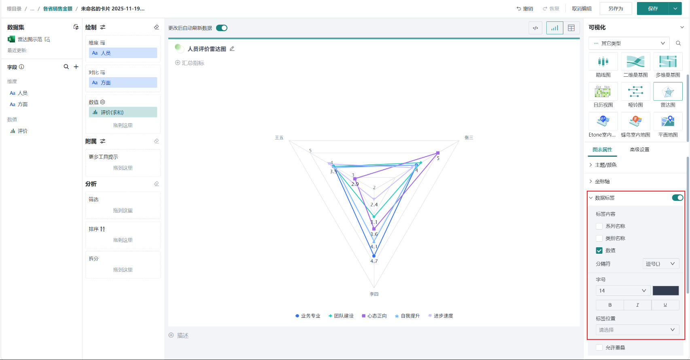Switch to the 图表属性 tab
The width and height of the screenshot is (690, 360).
pos(602,149)
